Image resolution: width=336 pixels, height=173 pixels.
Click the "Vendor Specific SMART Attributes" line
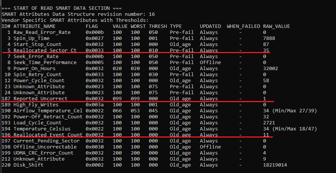pos(75,20)
